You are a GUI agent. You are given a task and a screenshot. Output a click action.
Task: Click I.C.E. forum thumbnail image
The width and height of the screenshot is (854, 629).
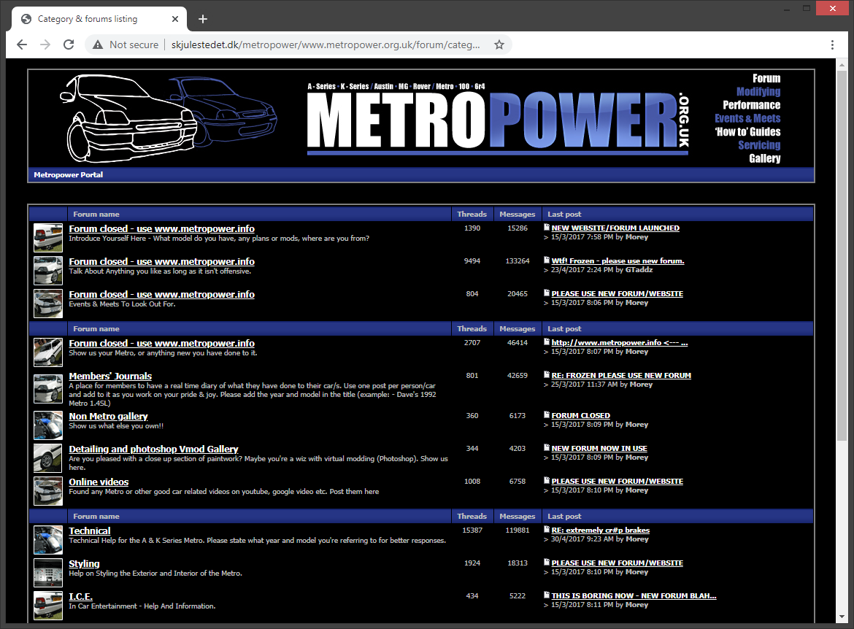click(48, 605)
